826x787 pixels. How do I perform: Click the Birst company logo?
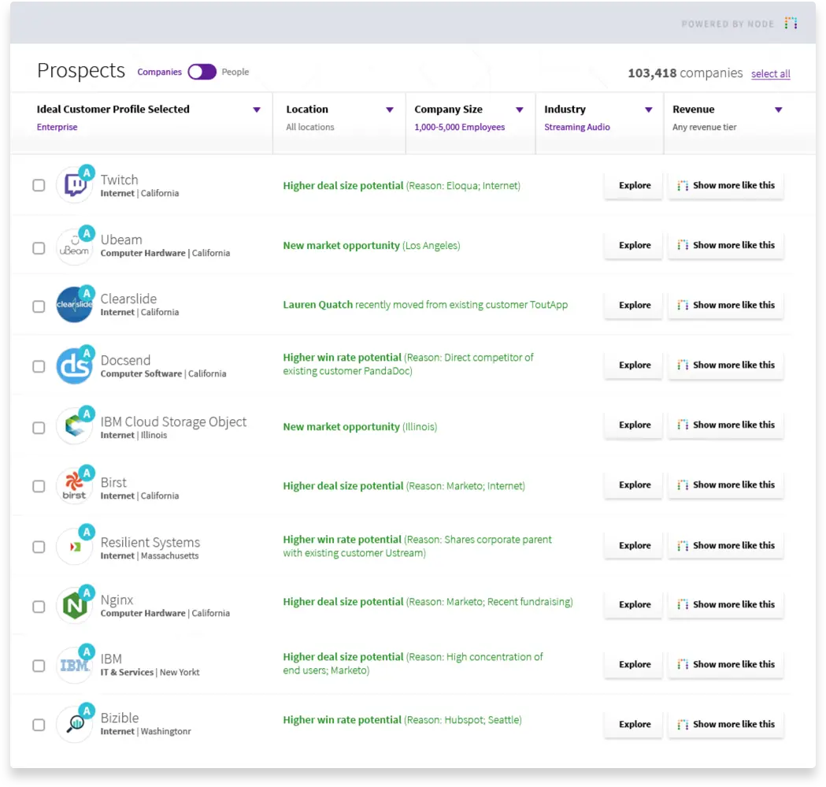pos(74,485)
